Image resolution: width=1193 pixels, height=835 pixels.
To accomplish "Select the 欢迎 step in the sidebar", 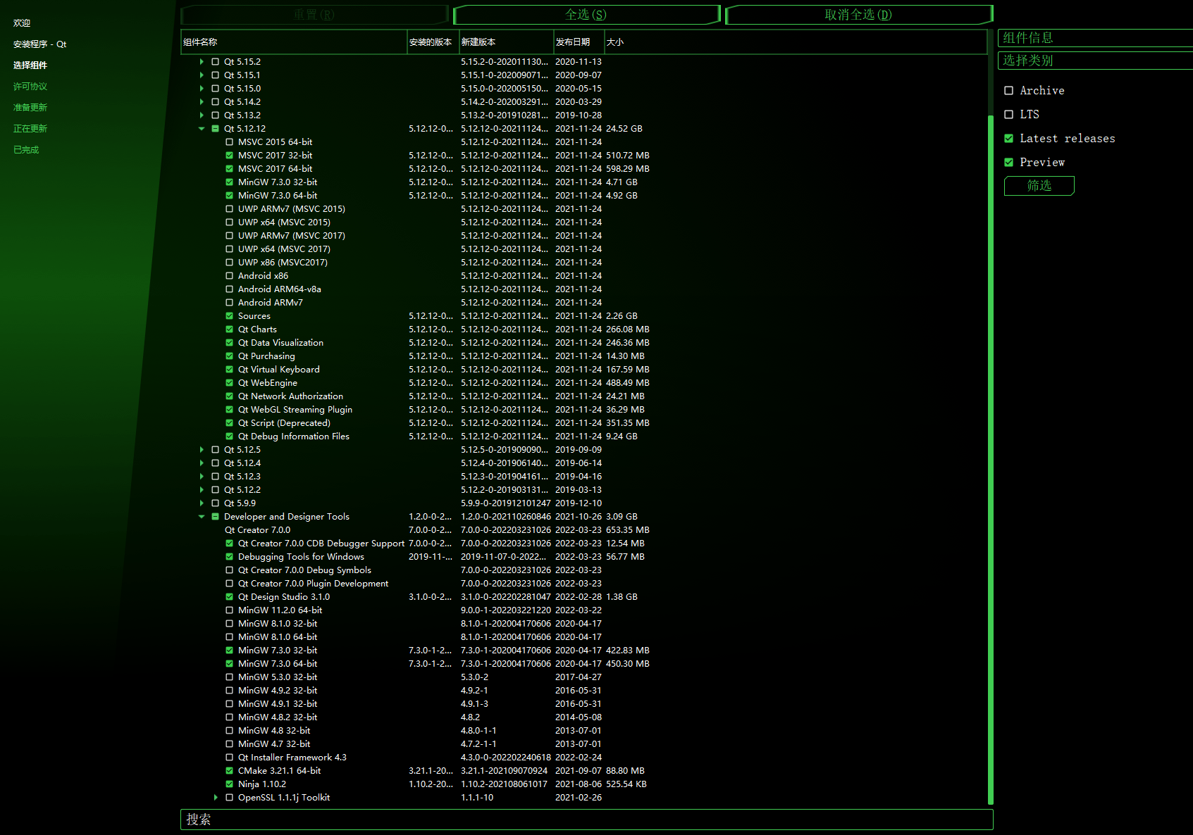I will 22,23.
